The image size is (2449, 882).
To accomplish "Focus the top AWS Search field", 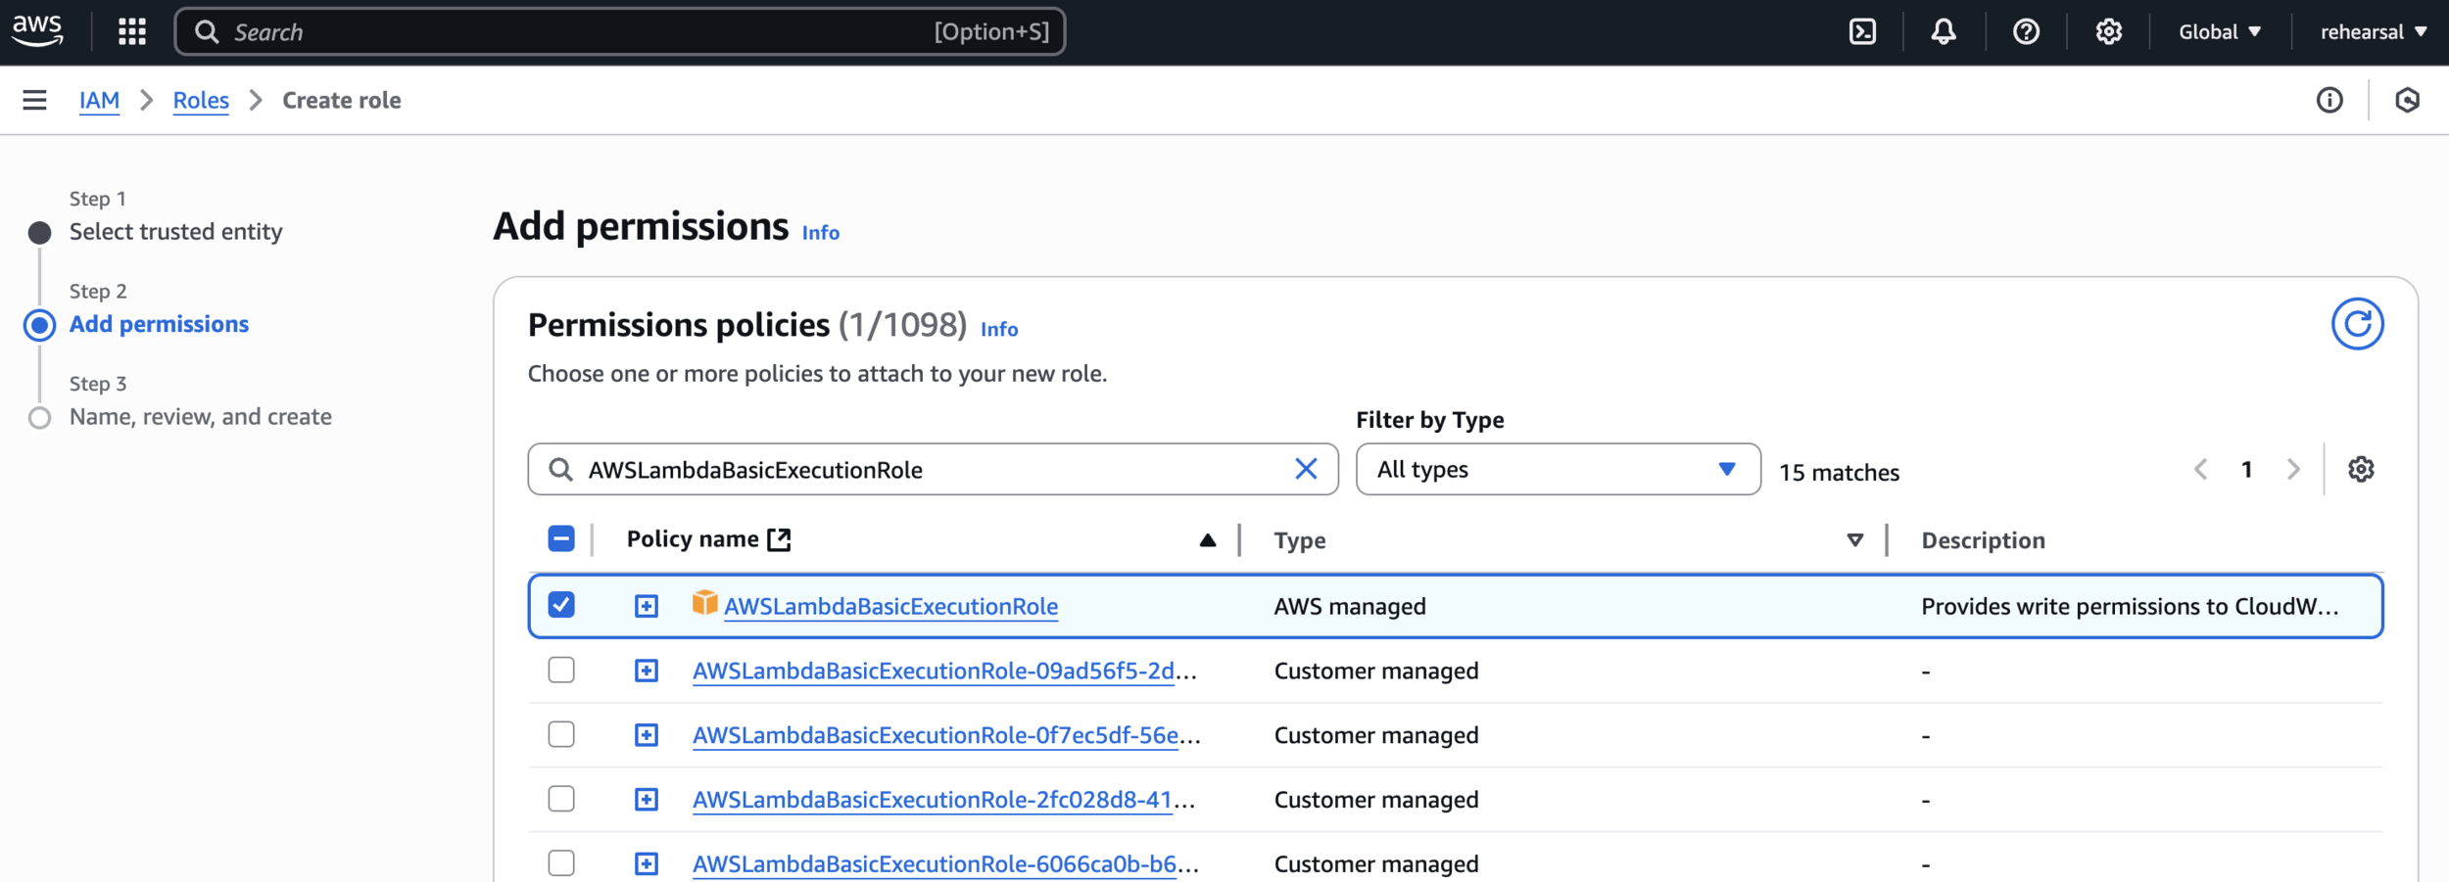I will (619, 31).
